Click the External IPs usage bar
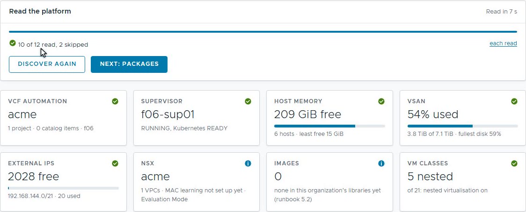 tap(63, 188)
